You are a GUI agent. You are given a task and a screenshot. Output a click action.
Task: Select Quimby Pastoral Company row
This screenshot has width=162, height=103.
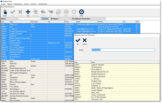click(x=37, y=96)
